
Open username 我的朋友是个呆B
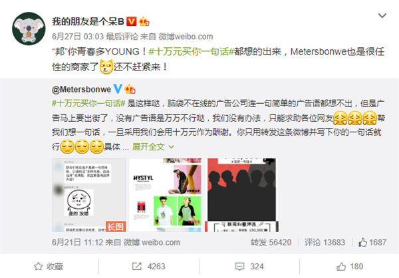click(x=88, y=22)
